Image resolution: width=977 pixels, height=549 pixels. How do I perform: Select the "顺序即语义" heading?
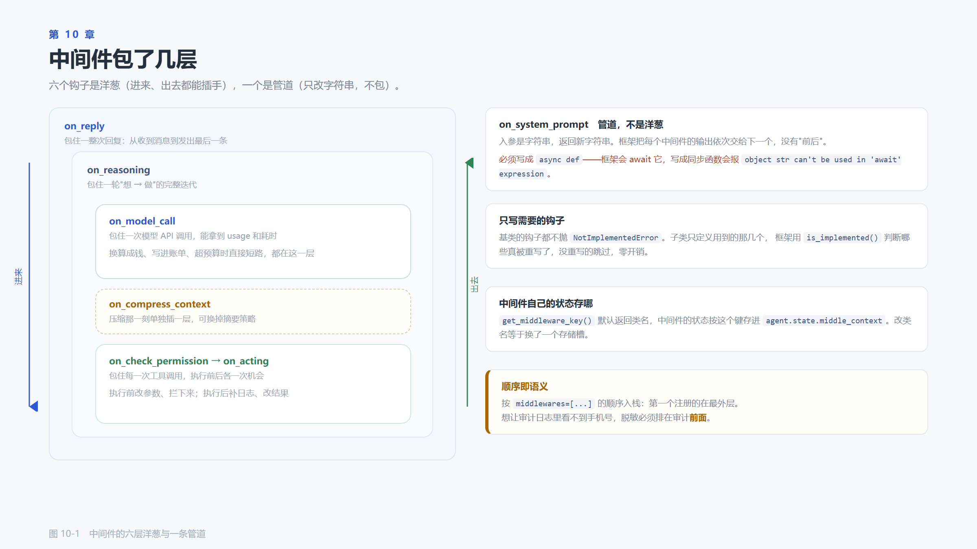coord(525,386)
